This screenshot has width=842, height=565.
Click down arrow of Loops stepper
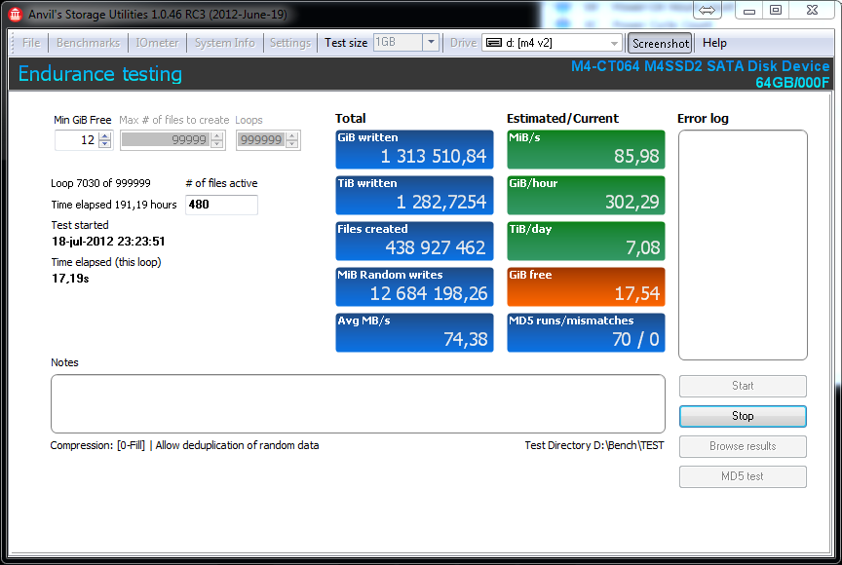[x=292, y=144]
